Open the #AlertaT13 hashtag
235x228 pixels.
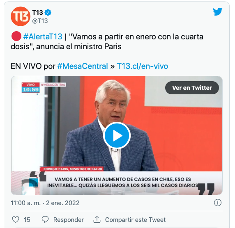(43, 36)
